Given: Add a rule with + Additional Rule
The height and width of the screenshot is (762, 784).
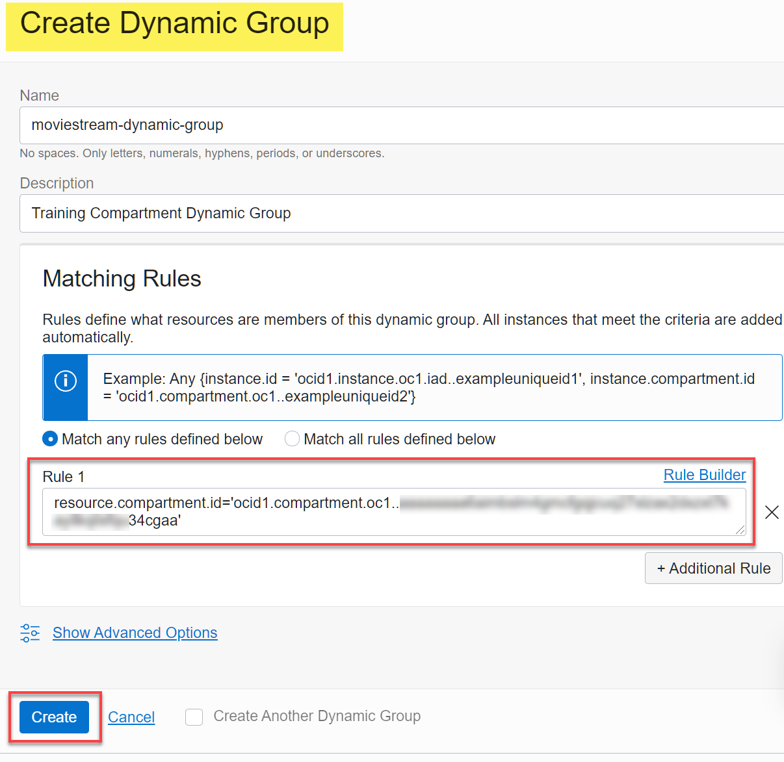Looking at the screenshot, I should 713,568.
